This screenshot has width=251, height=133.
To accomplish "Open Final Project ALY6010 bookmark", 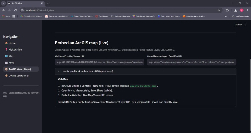I will coord(82,16).
